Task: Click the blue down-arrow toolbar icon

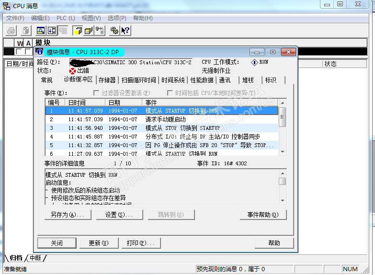Action: pyautogui.click(x=52, y=31)
